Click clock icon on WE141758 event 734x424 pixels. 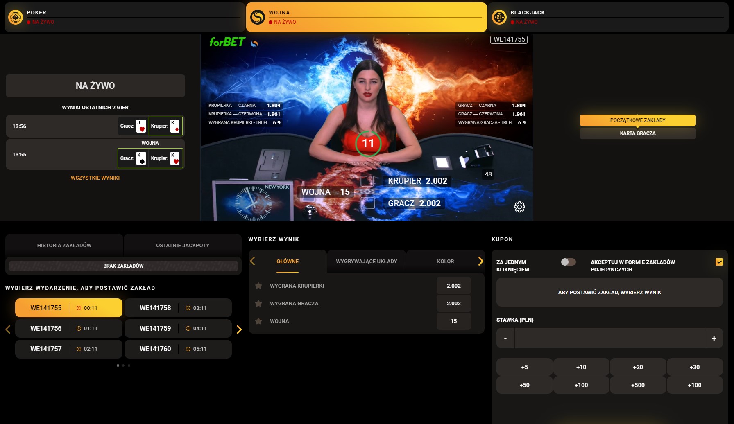(188, 308)
